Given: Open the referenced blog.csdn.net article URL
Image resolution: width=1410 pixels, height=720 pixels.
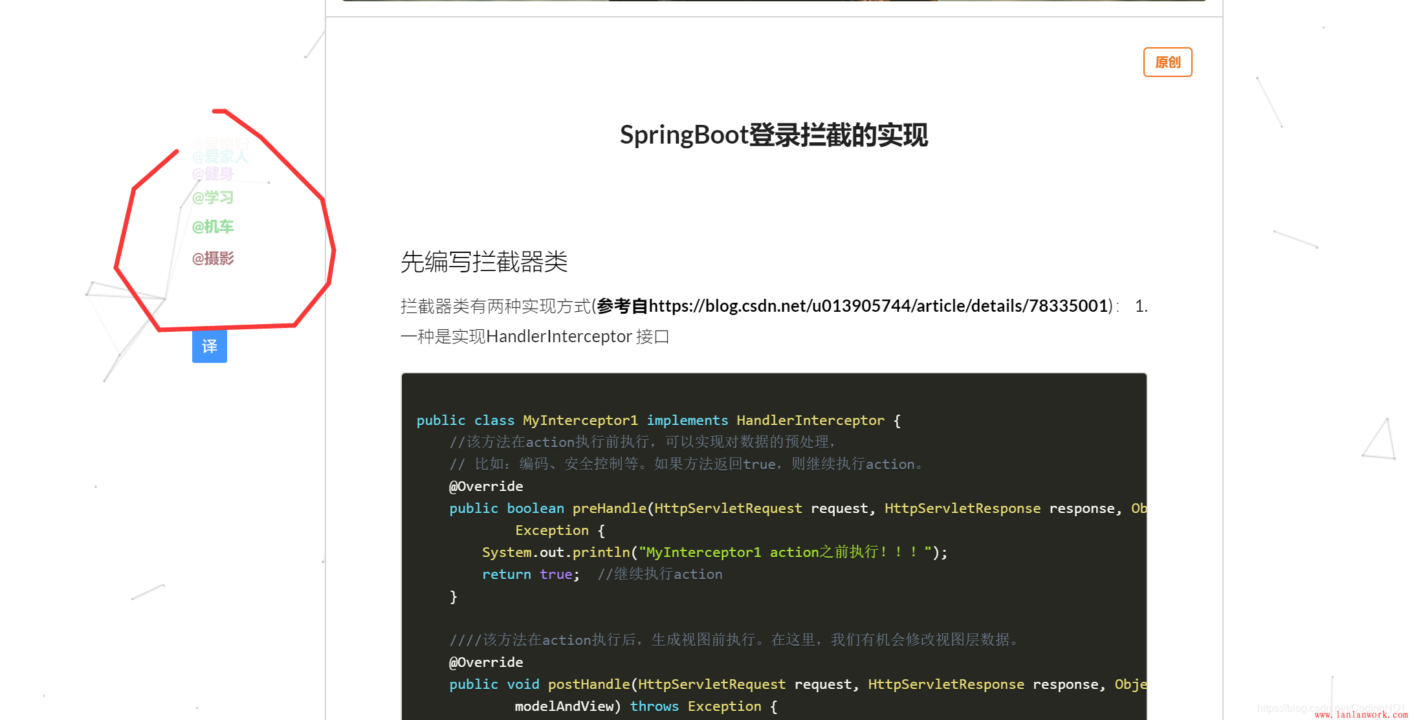Looking at the screenshot, I should click(878, 306).
